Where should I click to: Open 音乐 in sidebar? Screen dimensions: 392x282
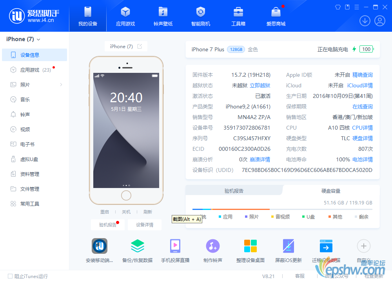point(34,99)
